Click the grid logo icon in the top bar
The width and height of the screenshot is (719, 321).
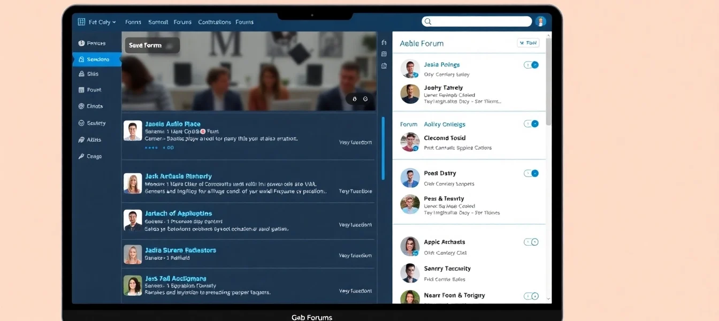coord(81,22)
